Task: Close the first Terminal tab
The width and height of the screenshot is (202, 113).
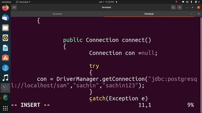Action: (x=99, y=14)
